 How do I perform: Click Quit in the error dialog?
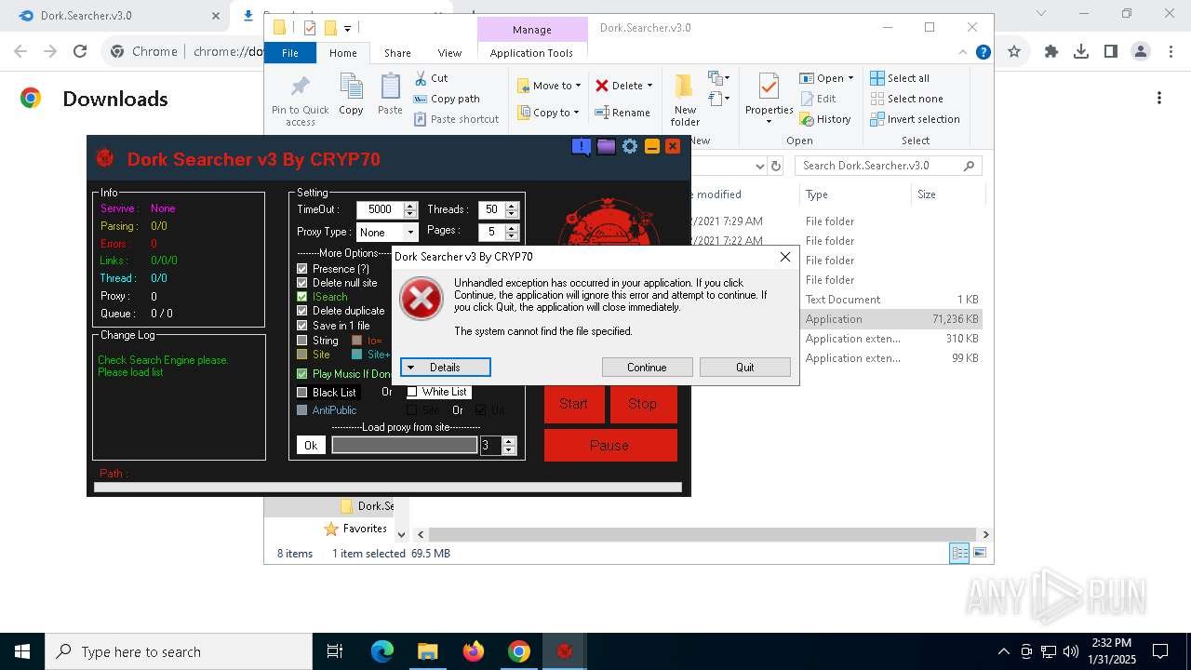745,368
